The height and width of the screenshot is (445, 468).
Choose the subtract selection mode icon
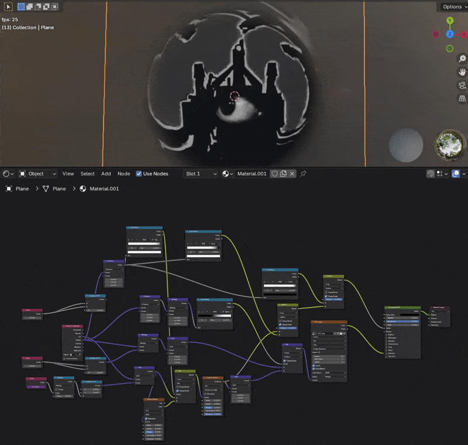click(37, 6)
